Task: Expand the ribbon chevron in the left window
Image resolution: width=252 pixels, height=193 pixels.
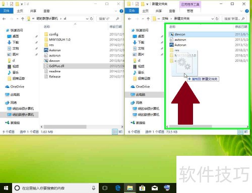Action: click(116, 11)
